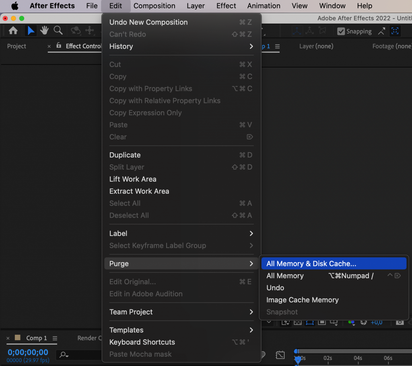Click the Exposure value reading +0,0
The width and height of the screenshot is (412, 366).
tap(377, 322)
